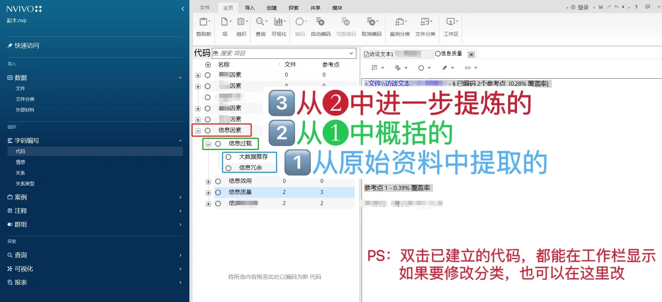The width and height of the screenshot is (662, 302).
Task: Click the coding stripes icon in detail toolbar
Action: click(x=398, y=68)
